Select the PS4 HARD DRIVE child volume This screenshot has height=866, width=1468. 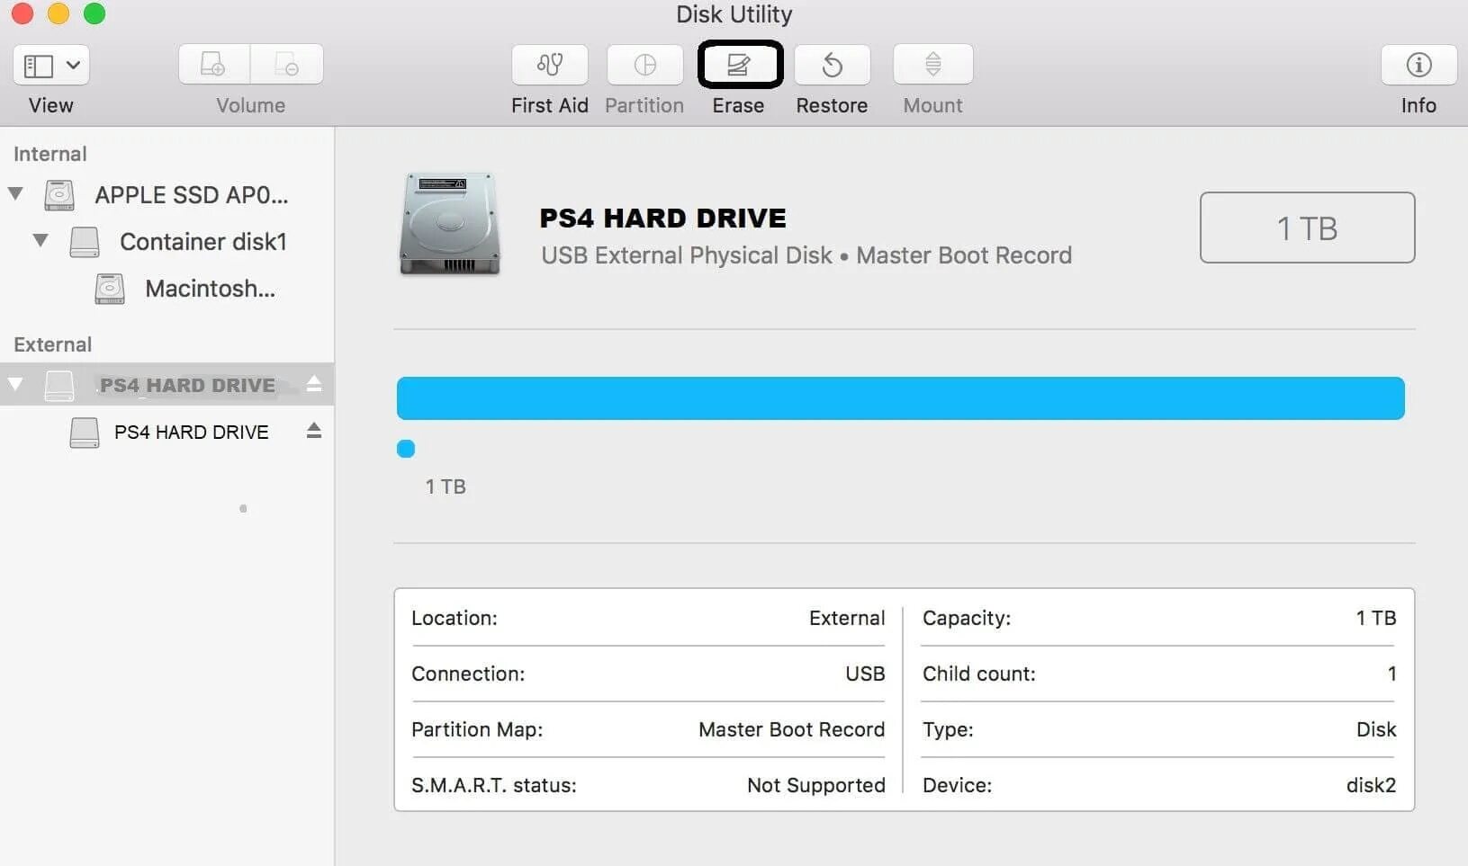192,433
